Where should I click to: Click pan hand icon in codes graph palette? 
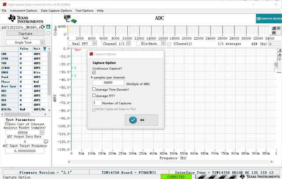[274, 33]
